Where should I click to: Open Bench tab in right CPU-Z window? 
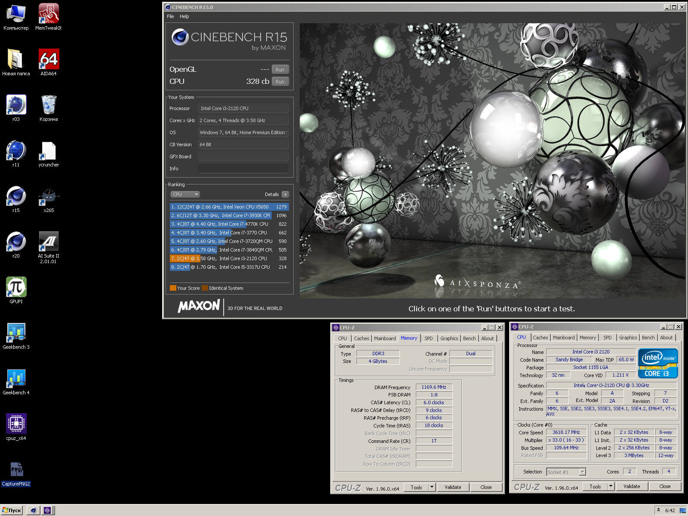648,338
